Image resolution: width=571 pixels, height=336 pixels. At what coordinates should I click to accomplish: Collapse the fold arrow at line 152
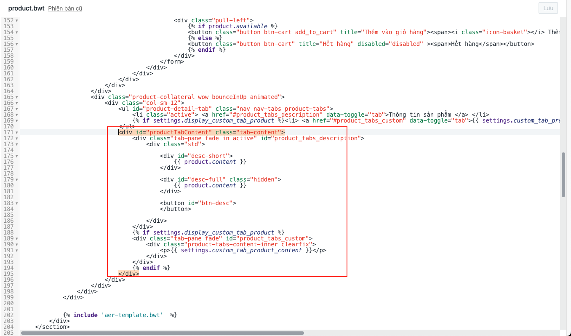point(16,20)
